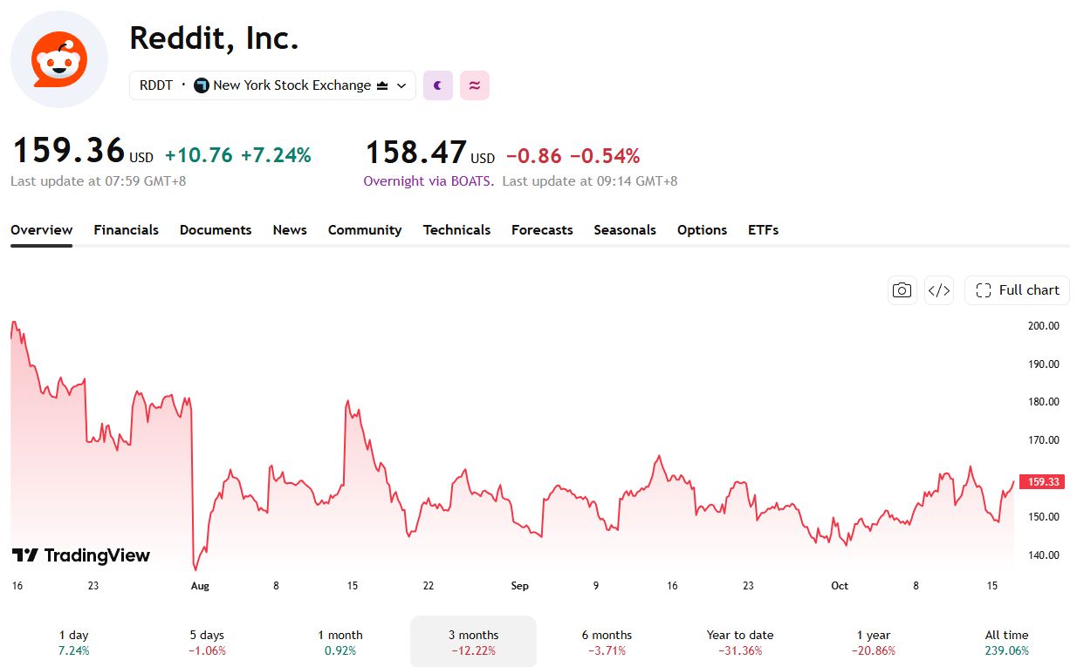This screenshot has width=1077, height=667.
Task: Select the 3 months range
Action: [474, 642]
